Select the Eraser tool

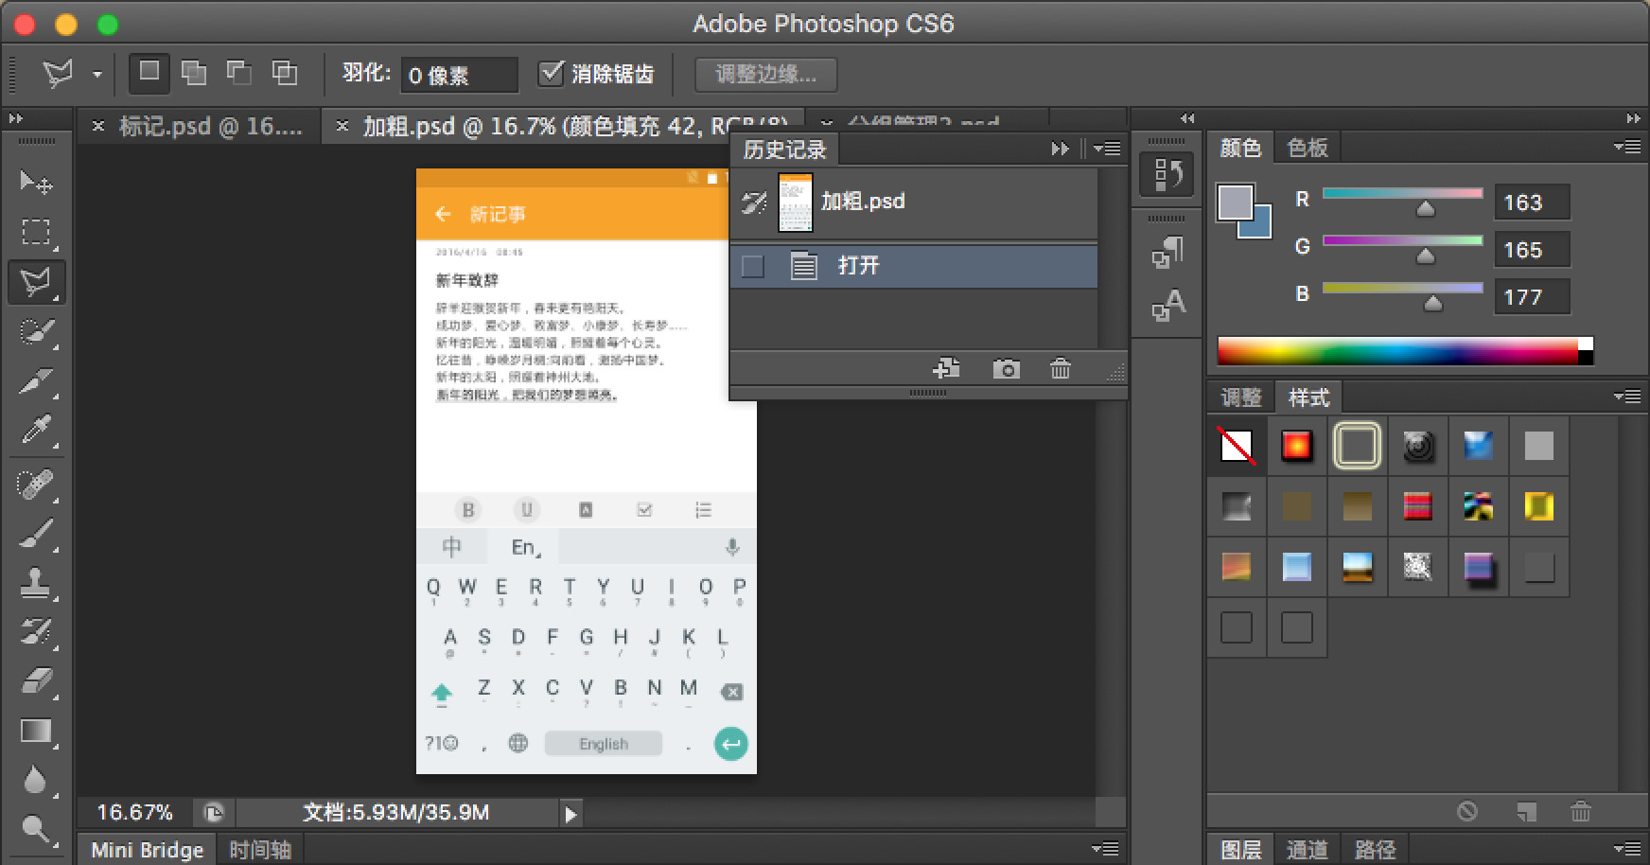(x=36, y=681)
